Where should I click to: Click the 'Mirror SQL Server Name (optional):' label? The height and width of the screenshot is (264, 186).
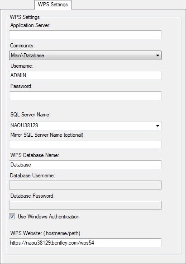pos(48,135)
